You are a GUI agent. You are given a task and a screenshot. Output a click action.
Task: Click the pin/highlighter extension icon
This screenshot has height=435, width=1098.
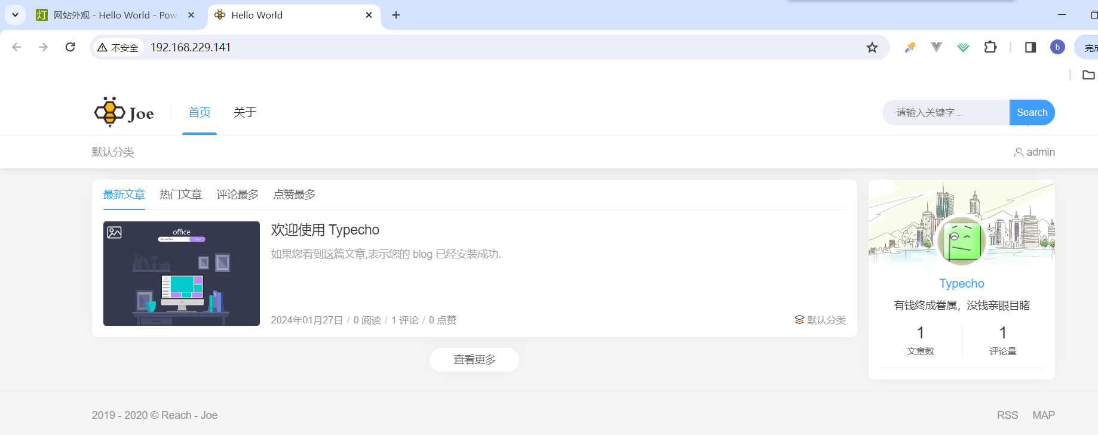[910, 47]
